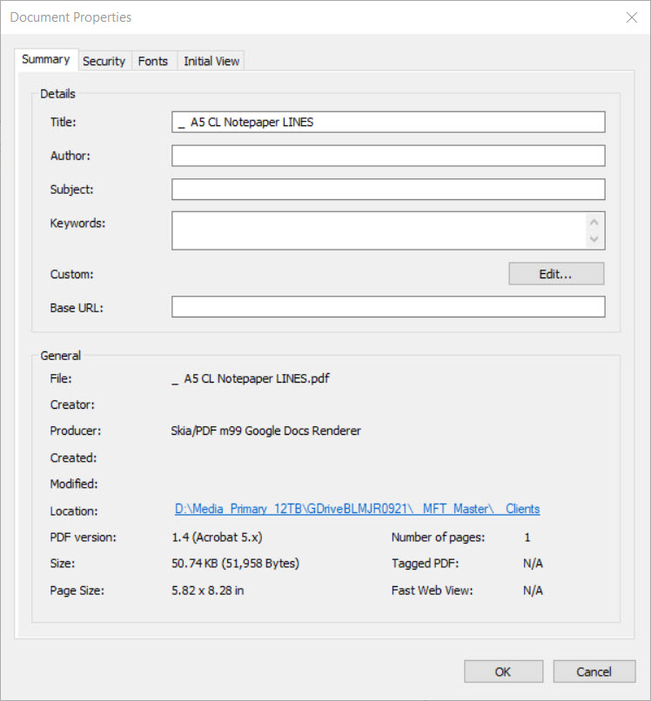Click the 'Custom:' label
The image size is (651, 701).
(71, 274)
